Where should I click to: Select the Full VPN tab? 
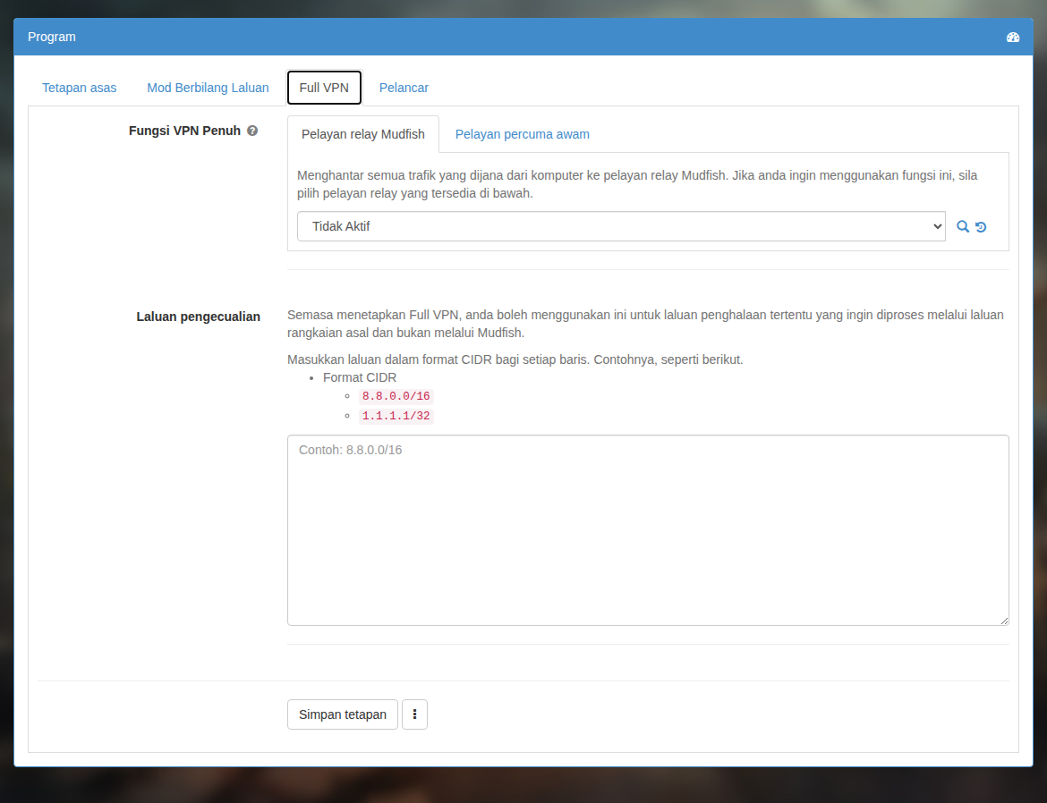(324, 88)
